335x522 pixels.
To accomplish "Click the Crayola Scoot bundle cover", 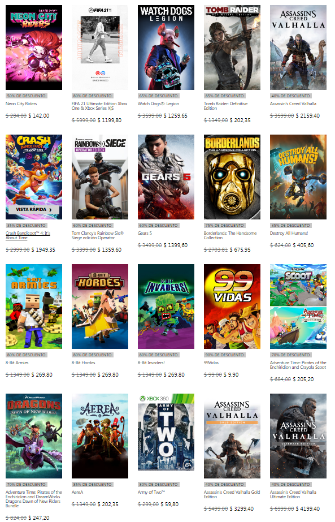I will click(x=298, y=307).
